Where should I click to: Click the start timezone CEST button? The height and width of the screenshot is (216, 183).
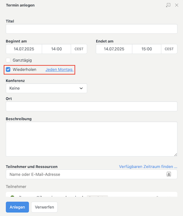point(79,49)
